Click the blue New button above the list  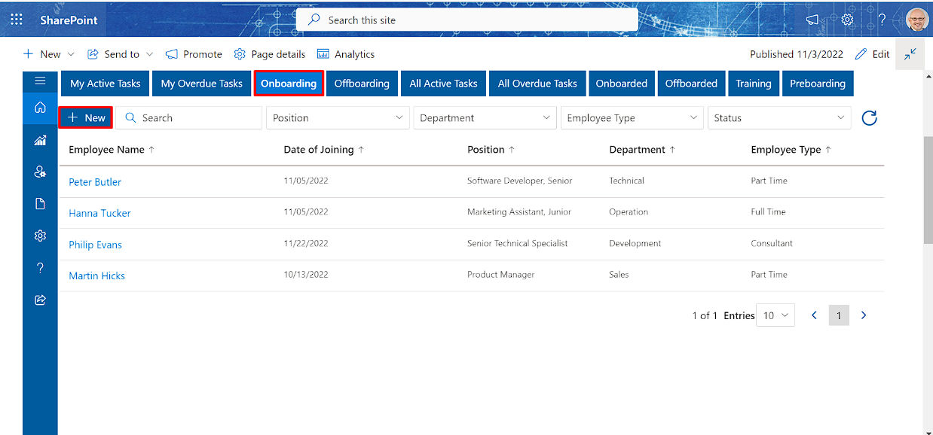pos(86,118)
